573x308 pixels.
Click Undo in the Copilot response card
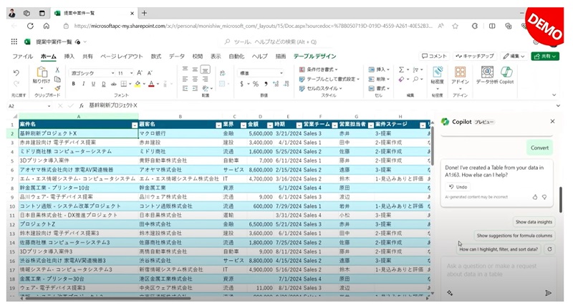[458, 187]
